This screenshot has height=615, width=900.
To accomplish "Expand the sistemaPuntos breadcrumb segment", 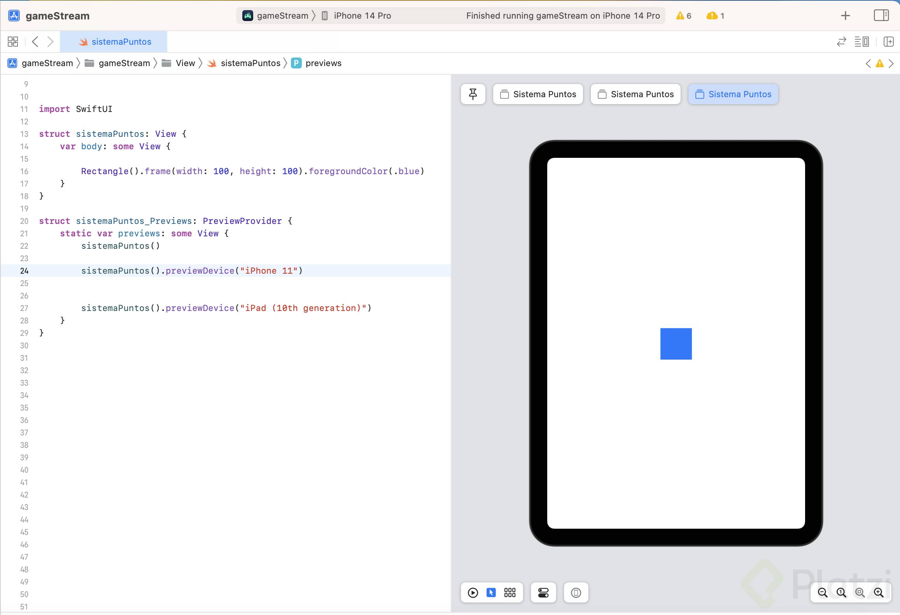I will coord(250,63).
